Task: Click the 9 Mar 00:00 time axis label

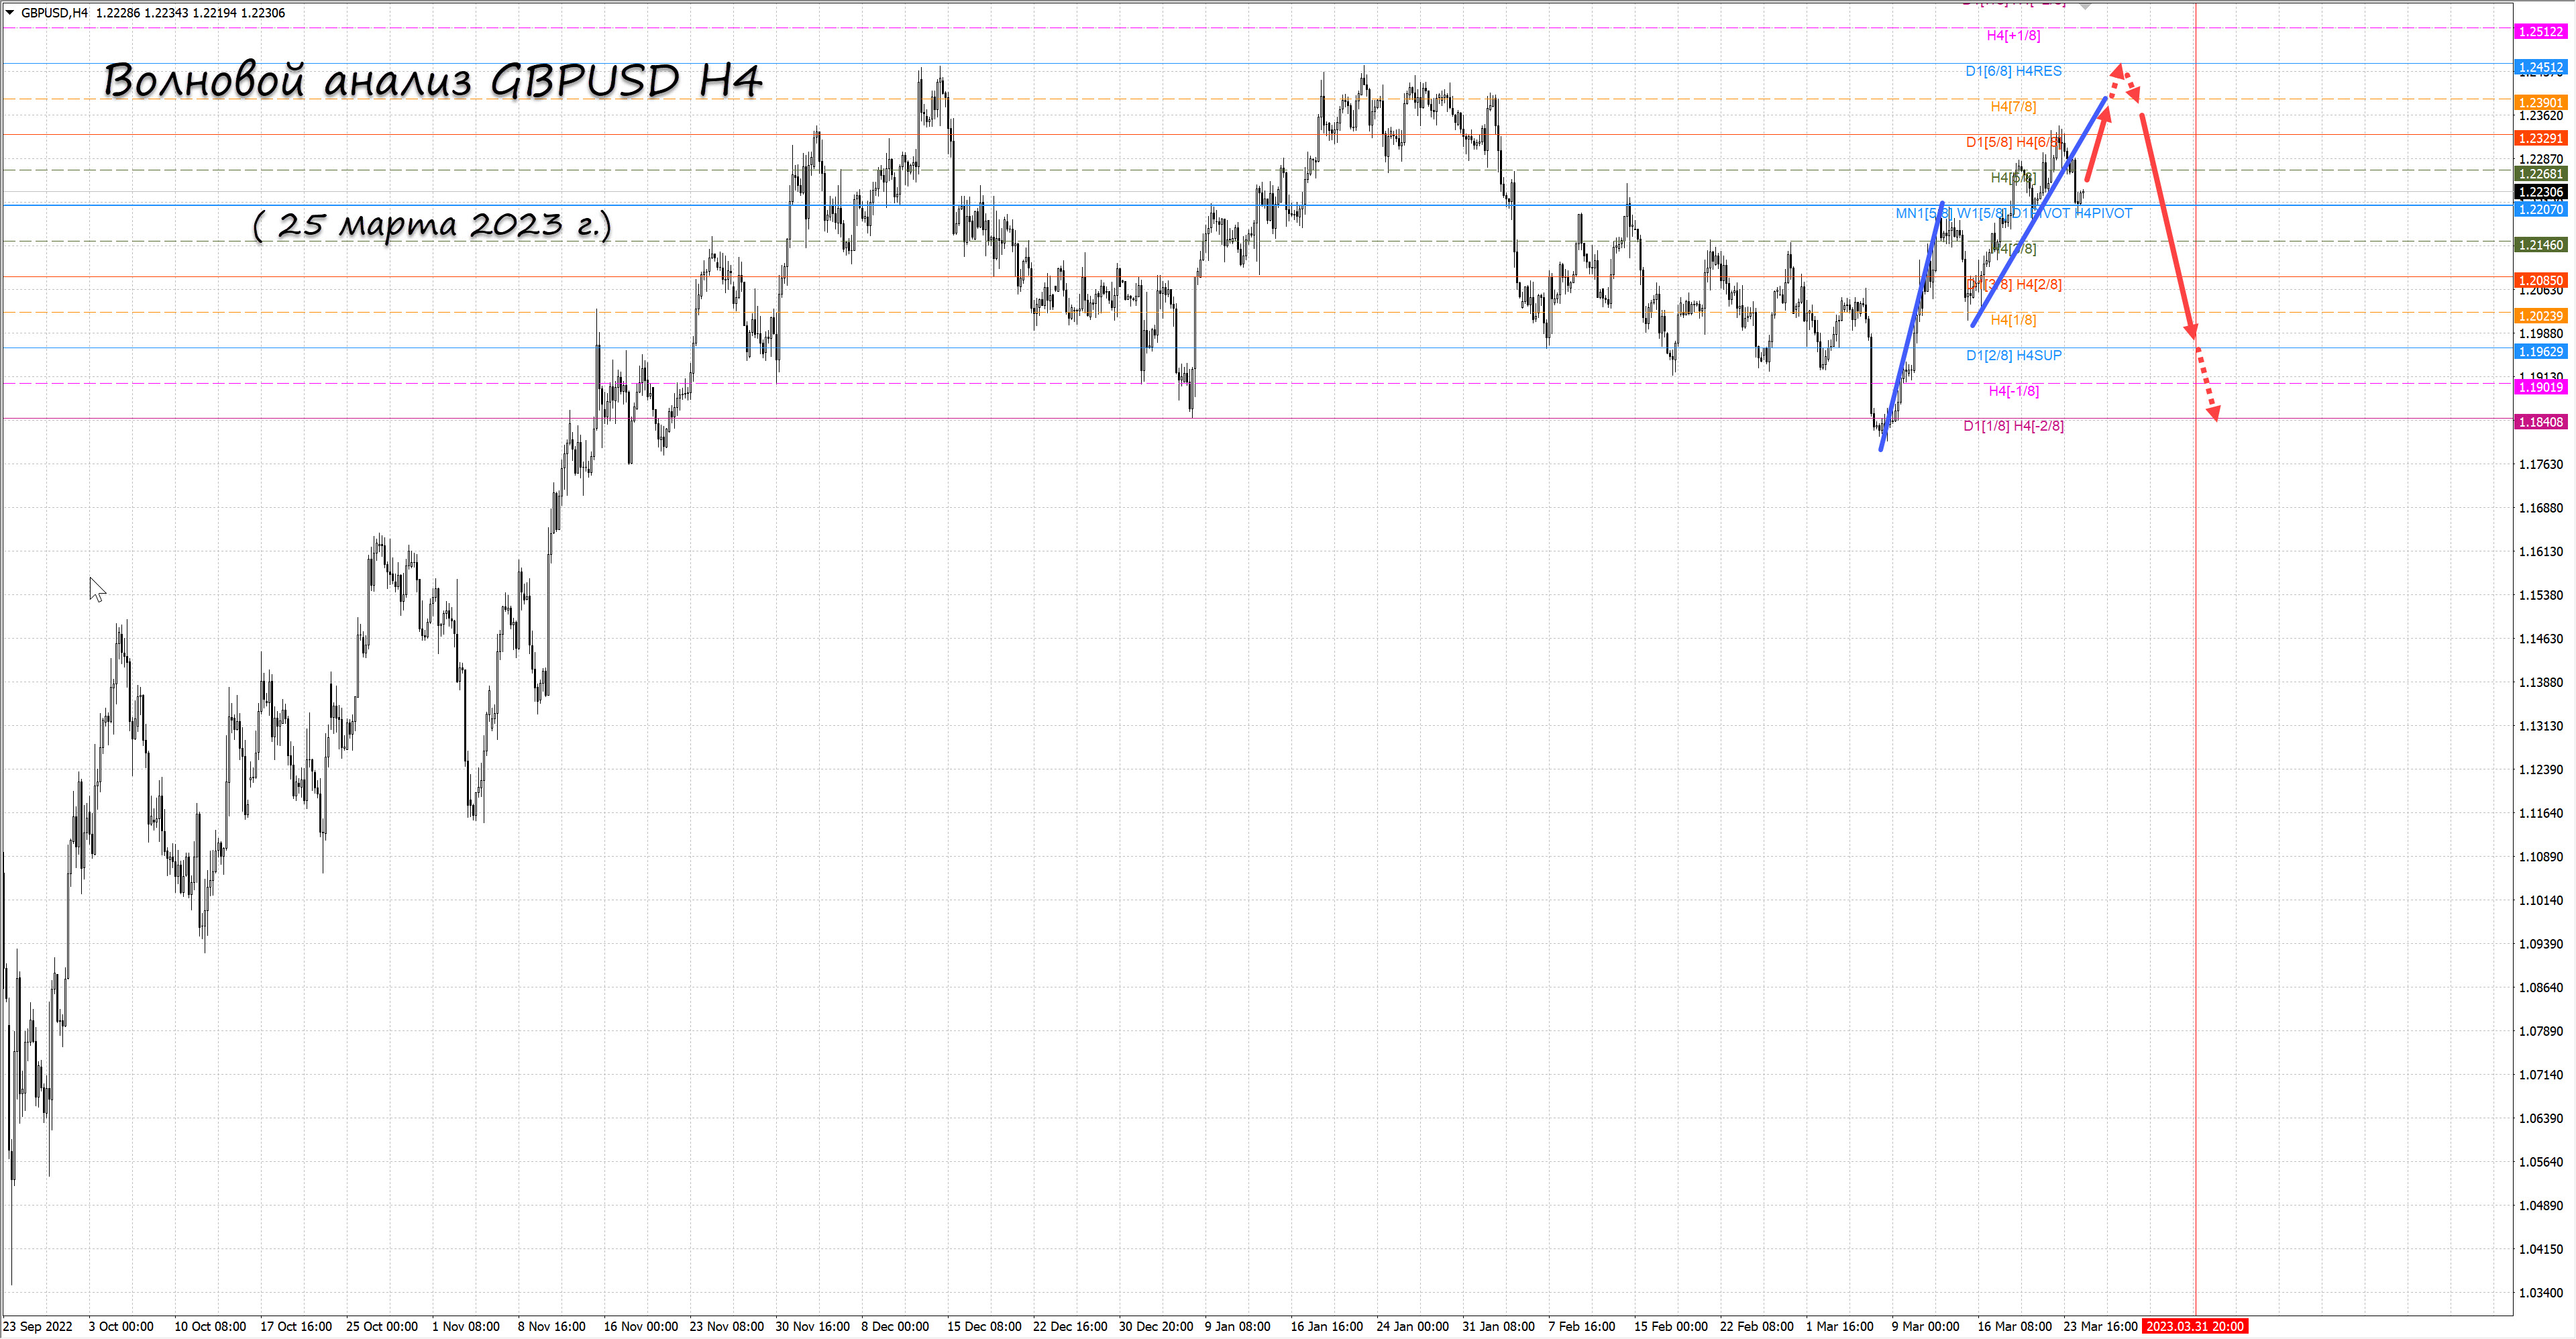Action: (1925, 1326)
